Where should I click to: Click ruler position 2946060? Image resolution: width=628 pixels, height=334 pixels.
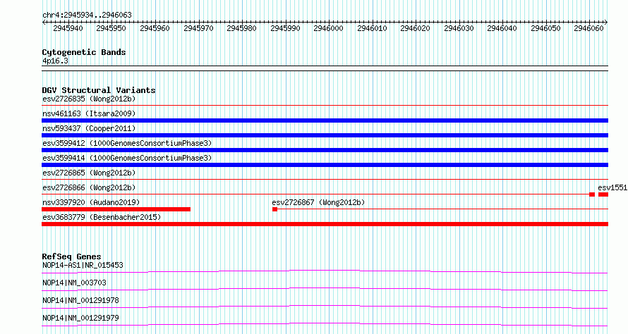tap(588, 28)
